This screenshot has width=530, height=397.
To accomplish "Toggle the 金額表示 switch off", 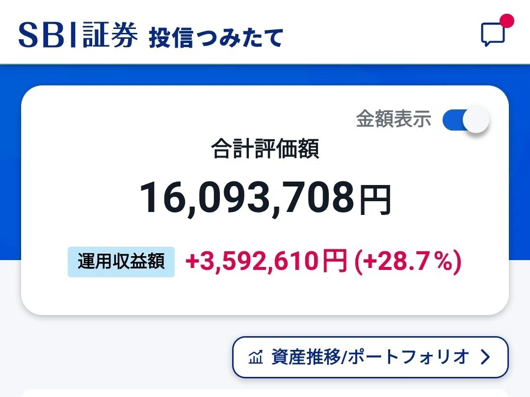I will [x=466, y=120].
